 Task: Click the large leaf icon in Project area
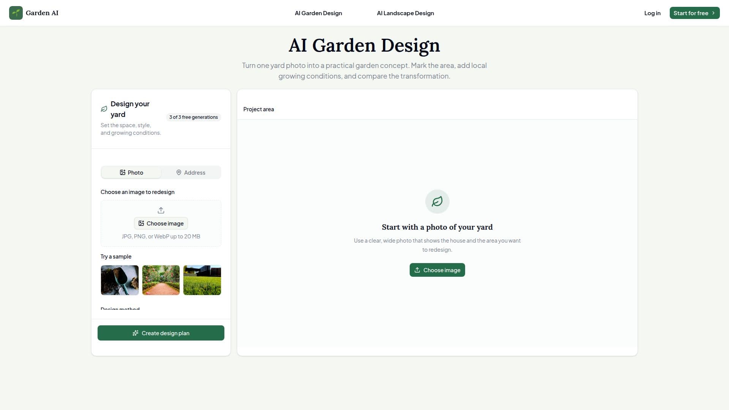pos(437,202)
